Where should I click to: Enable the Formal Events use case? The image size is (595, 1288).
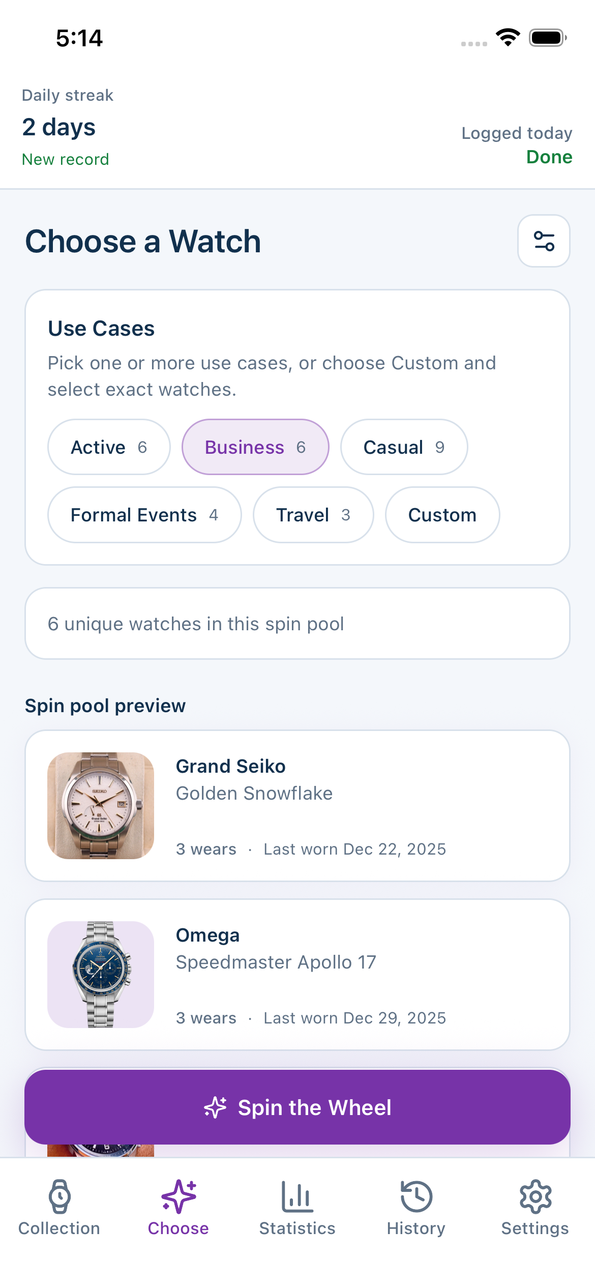(144, 515)
